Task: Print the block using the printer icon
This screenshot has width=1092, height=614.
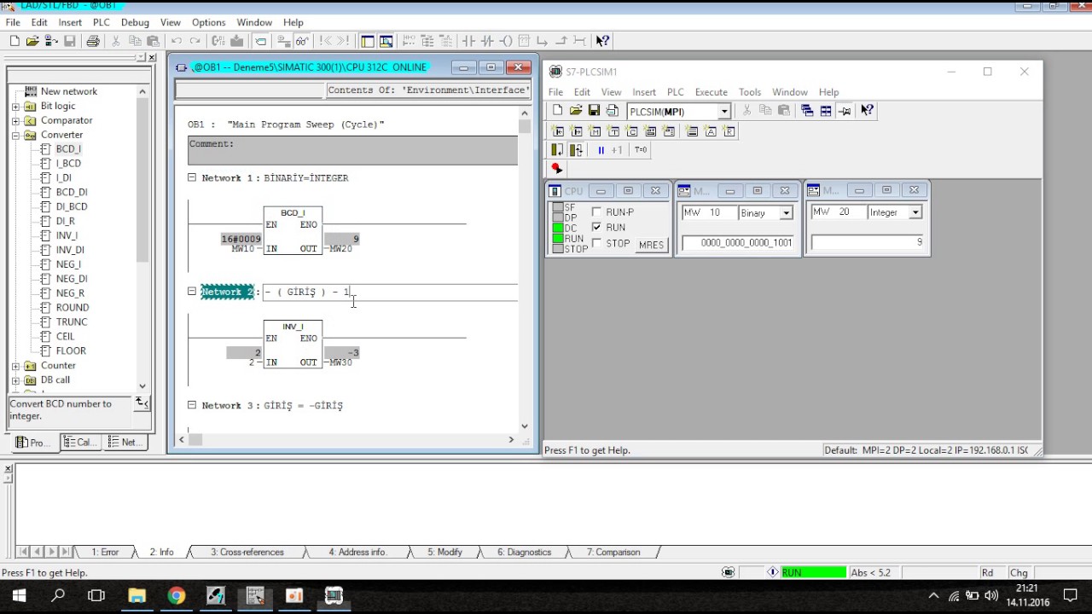Action: pos(93,41)
